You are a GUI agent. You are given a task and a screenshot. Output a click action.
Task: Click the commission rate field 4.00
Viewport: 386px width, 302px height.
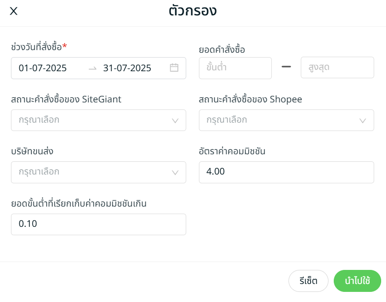[286, 172]
